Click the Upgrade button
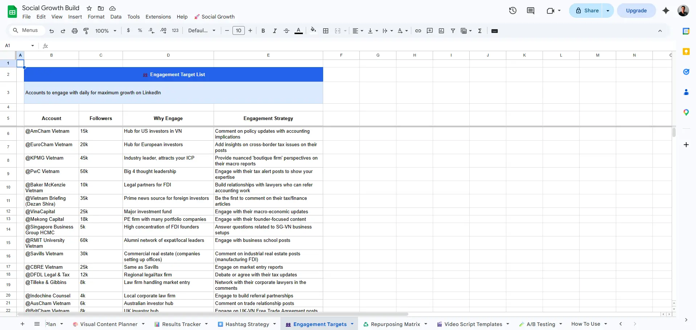This screenshot has width=696, height=330. pos(636,11)
